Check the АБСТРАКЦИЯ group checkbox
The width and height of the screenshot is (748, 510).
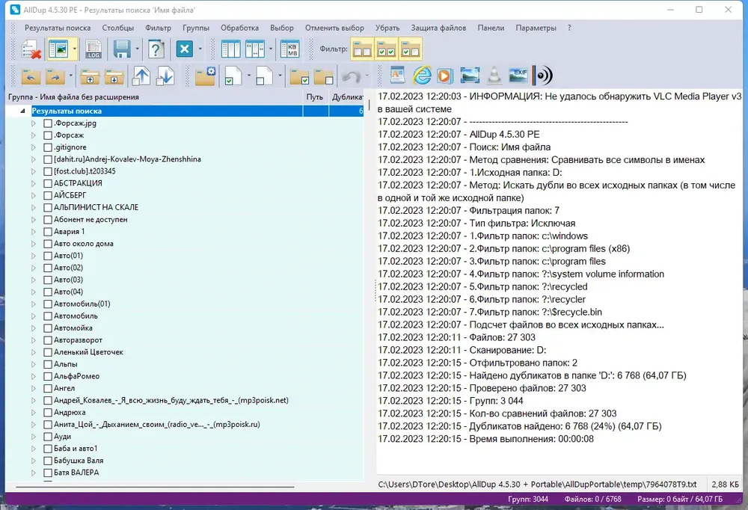pos(48,183)
